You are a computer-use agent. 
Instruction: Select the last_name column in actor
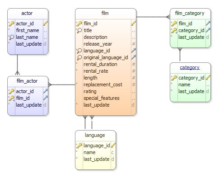click(27, 37)
